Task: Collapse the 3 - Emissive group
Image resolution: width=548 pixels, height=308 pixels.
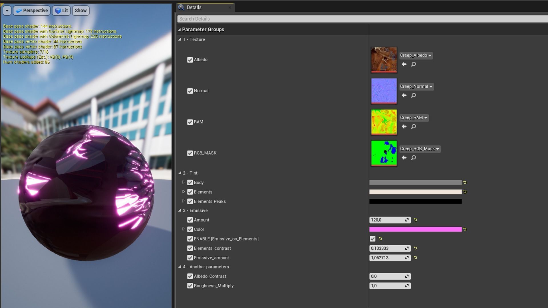Action: [180, 210]
